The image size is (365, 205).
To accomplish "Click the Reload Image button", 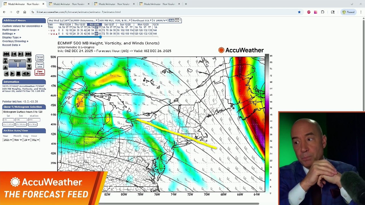I will point(40,58).
